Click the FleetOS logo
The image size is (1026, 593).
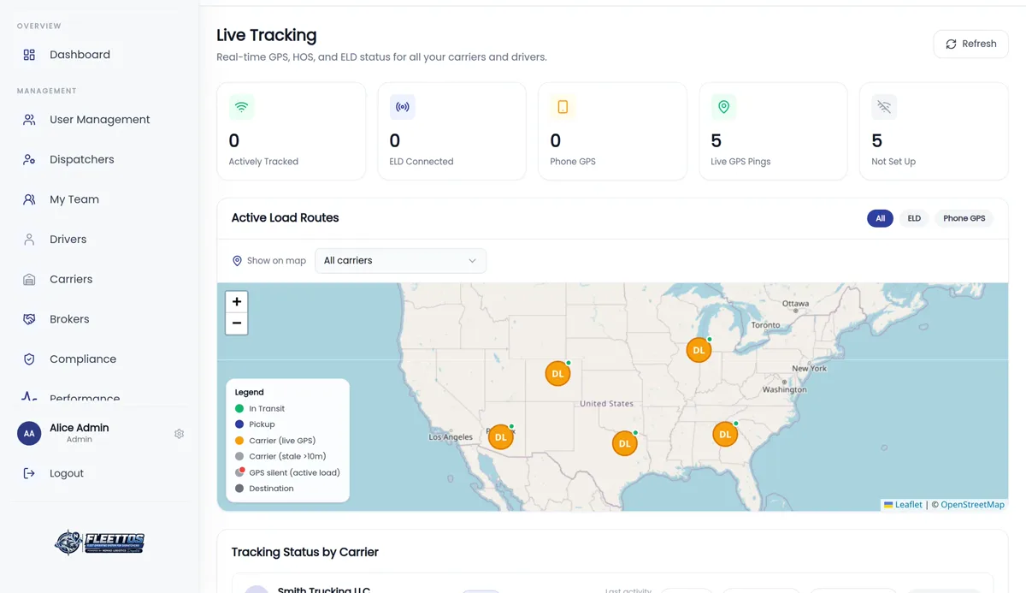point(99,543)
